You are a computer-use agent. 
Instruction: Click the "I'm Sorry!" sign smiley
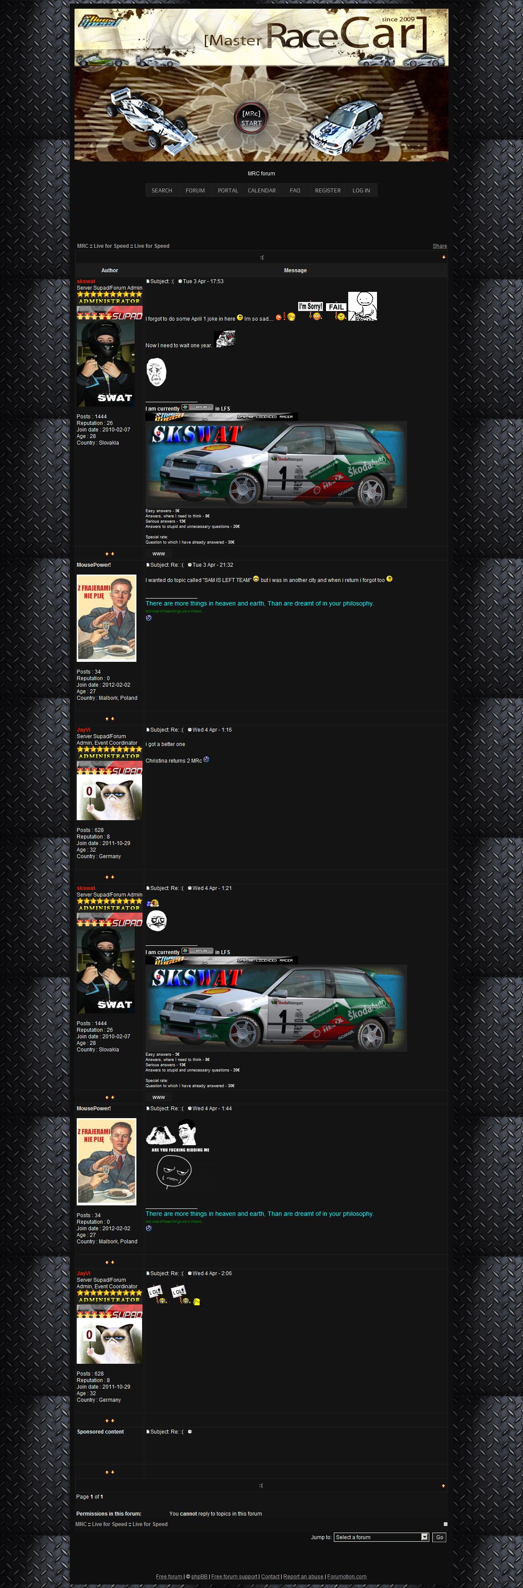[311, 311]
